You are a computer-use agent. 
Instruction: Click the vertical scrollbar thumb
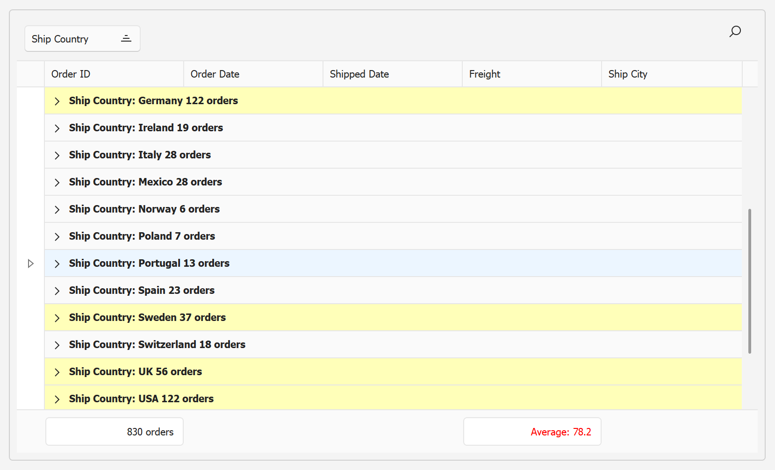coord(749,281)
